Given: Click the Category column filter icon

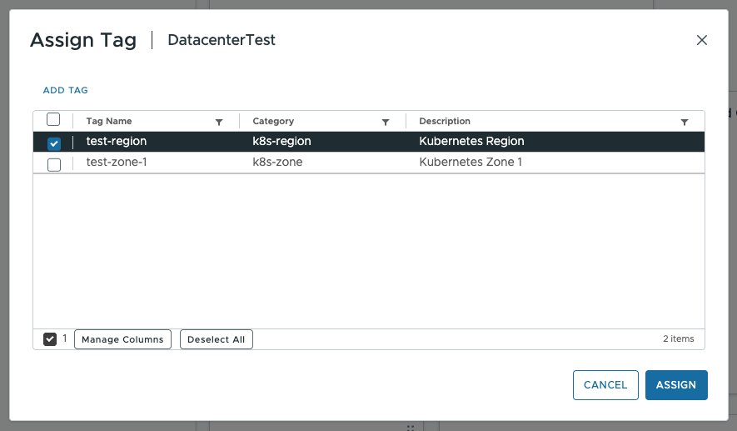Looking at the screenshot, I should pyautogui.click(x=386, y=122).
